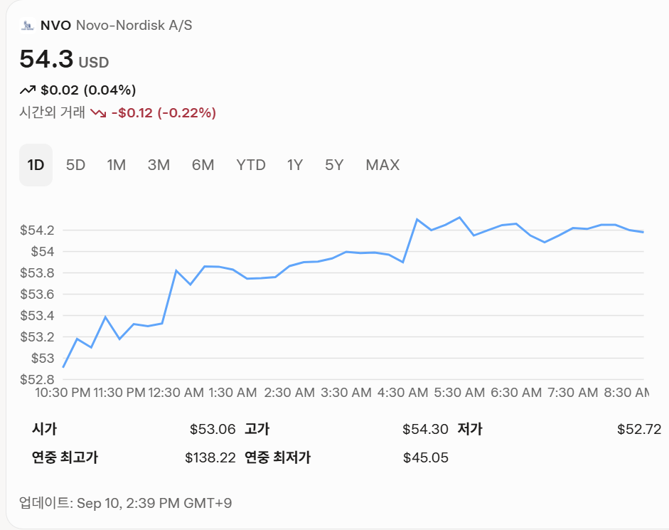Click the $53.4 y-axis label
Viewport: 669px width, 530px height.
click(37, 316)
